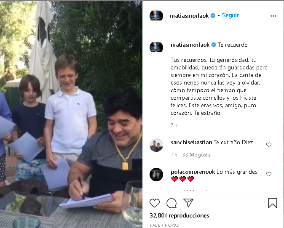Open the 32,801 reproducciones count

[180, 215]
